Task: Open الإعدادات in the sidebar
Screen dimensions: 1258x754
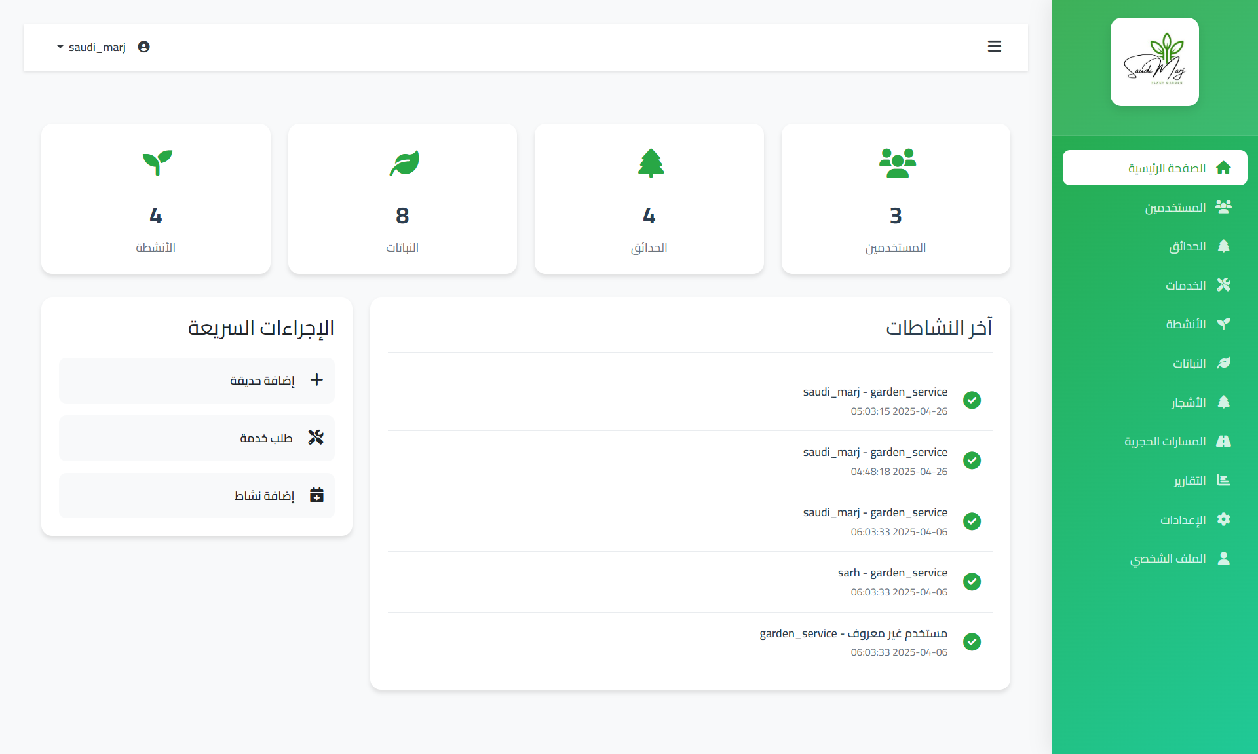Action: pyautogui.click(x=1154, y=519)
